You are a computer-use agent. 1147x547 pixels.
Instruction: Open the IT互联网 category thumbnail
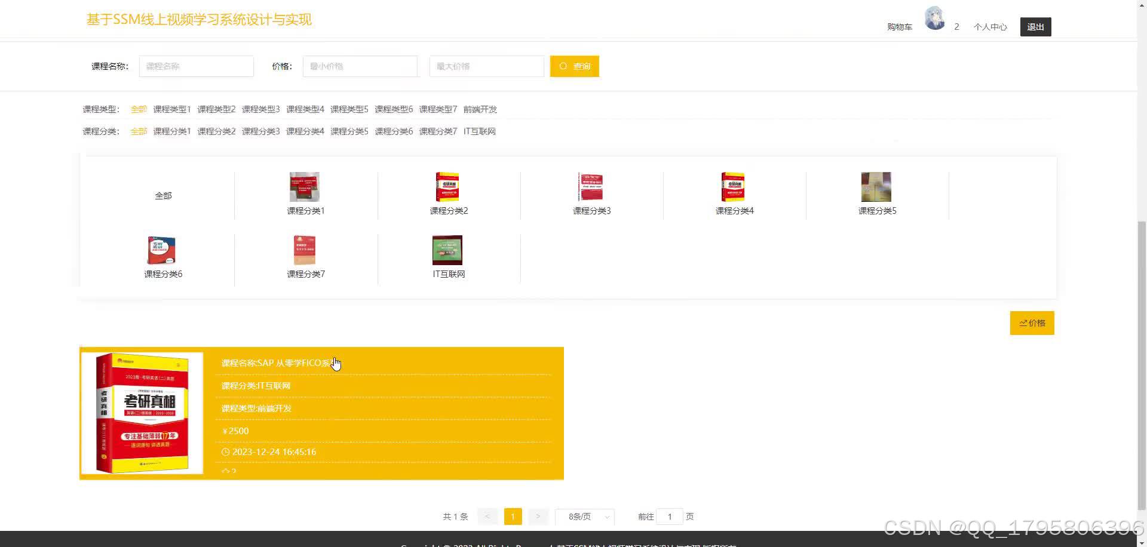tap(447, 250)
